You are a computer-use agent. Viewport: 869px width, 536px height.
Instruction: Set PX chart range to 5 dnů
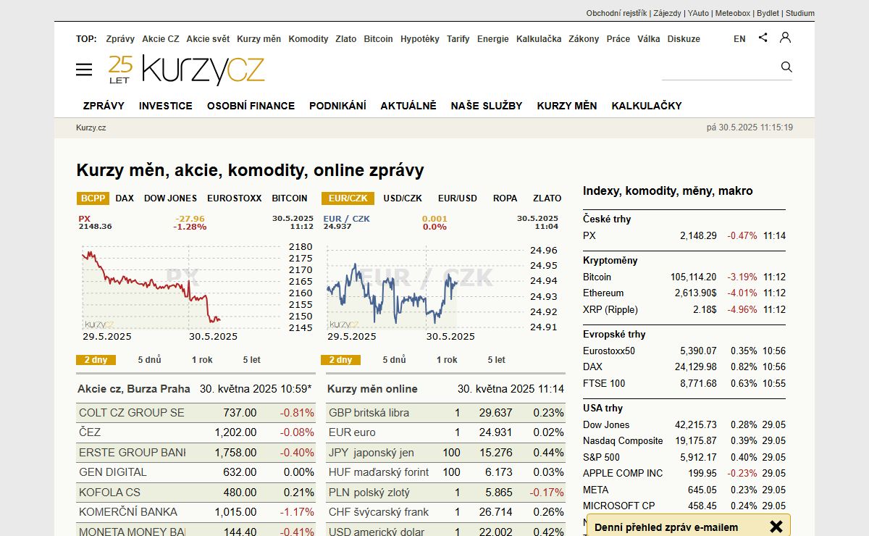pyautogui.click(x=150, y=360)
